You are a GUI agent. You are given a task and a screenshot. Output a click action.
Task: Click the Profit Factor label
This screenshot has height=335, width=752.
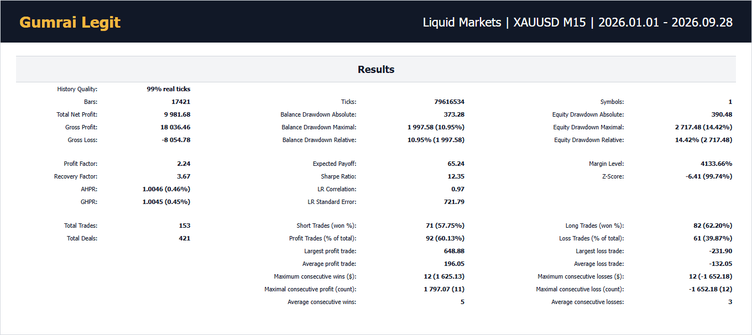coord(81,164)
